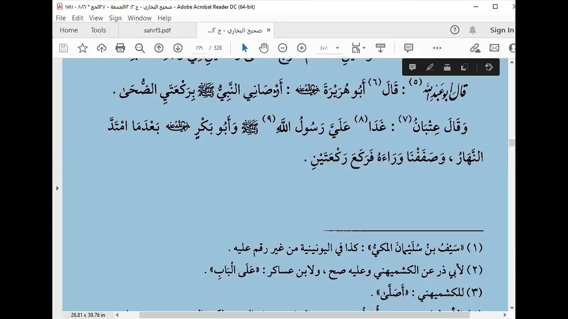This screenshot has width=568, height=319.
Task: Open notifications bell icon
Action: click(x=473, y=30)
